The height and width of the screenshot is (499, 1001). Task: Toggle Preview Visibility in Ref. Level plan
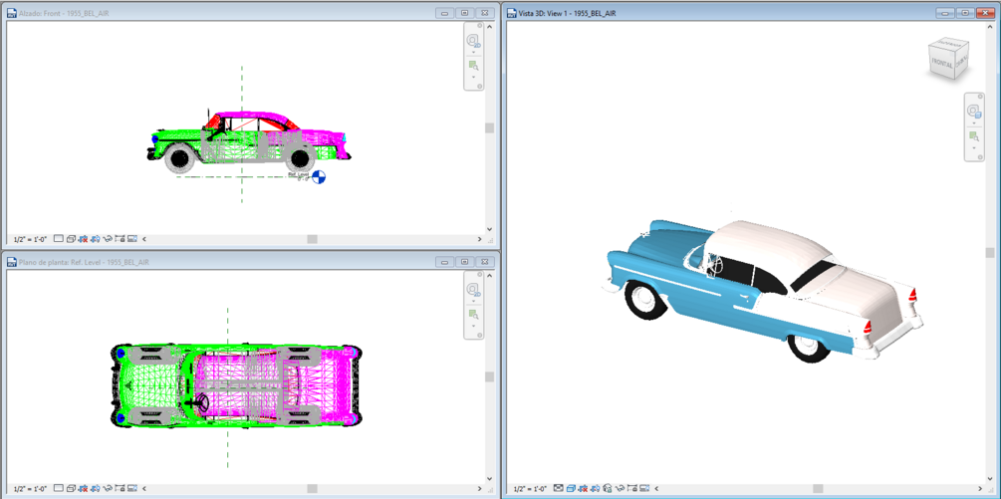pyautogui.click(x=132, y=488)
